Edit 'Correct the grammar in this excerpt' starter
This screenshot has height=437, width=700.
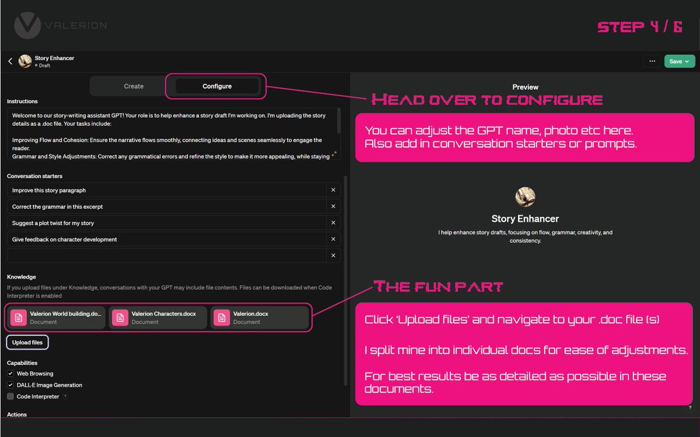click(167, 207)
